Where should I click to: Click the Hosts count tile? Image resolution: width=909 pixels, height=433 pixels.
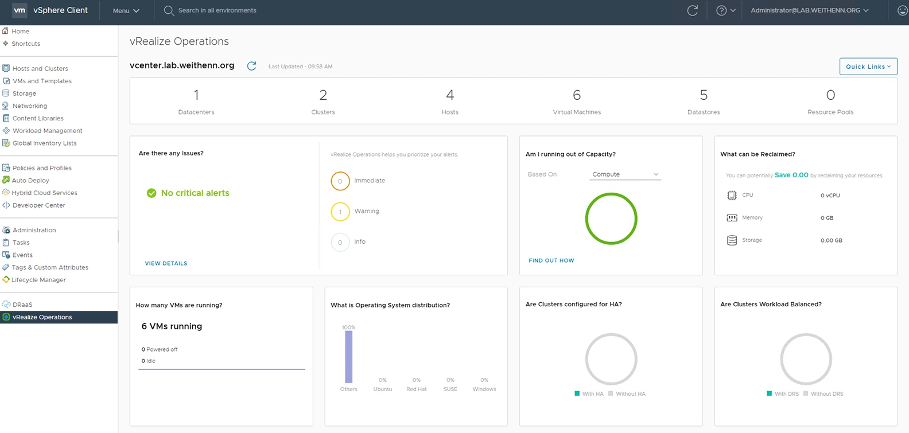click(450, 101)
